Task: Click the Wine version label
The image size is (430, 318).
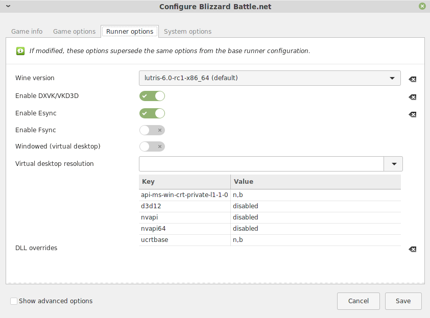Action: [x=35, y=78]
